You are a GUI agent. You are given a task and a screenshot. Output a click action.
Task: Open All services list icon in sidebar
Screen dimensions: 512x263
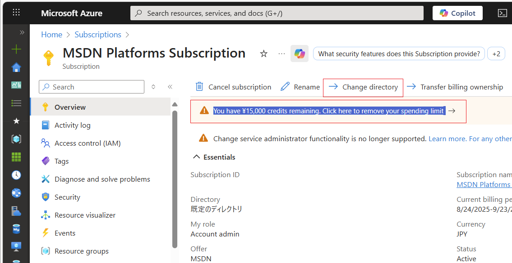(x=16, y=103)
